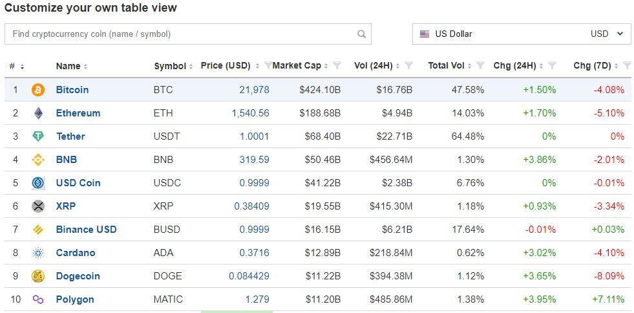Open the BNB name link
The image size is (634, 313).
point(67,160)
